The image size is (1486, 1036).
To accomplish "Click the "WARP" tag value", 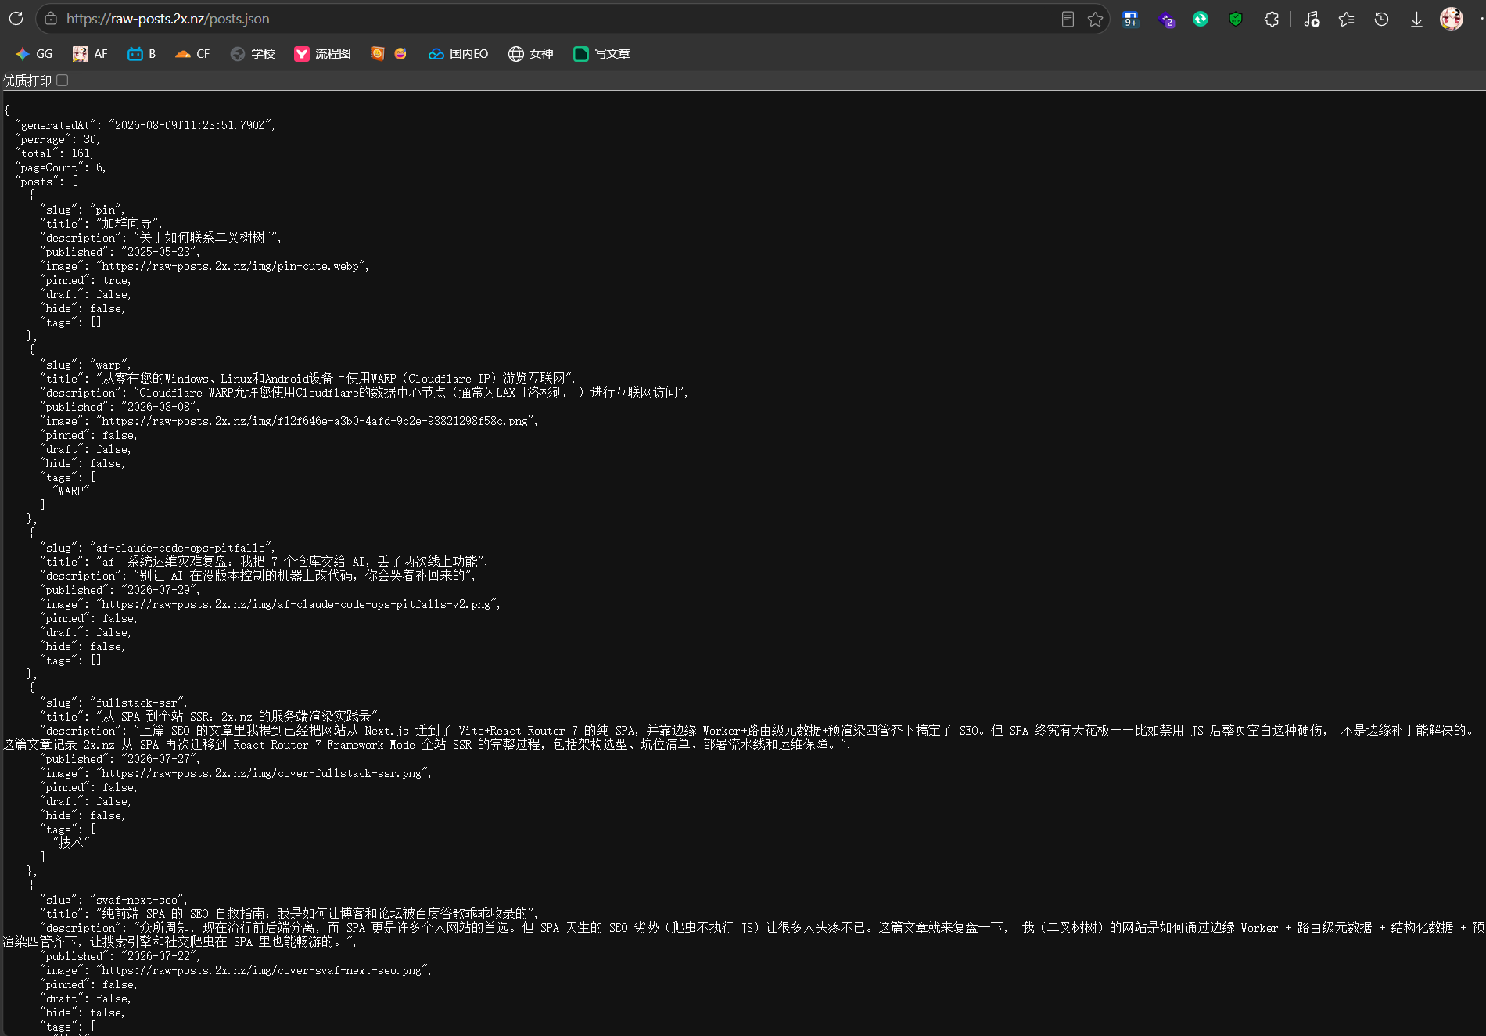I will coord(70,491).
